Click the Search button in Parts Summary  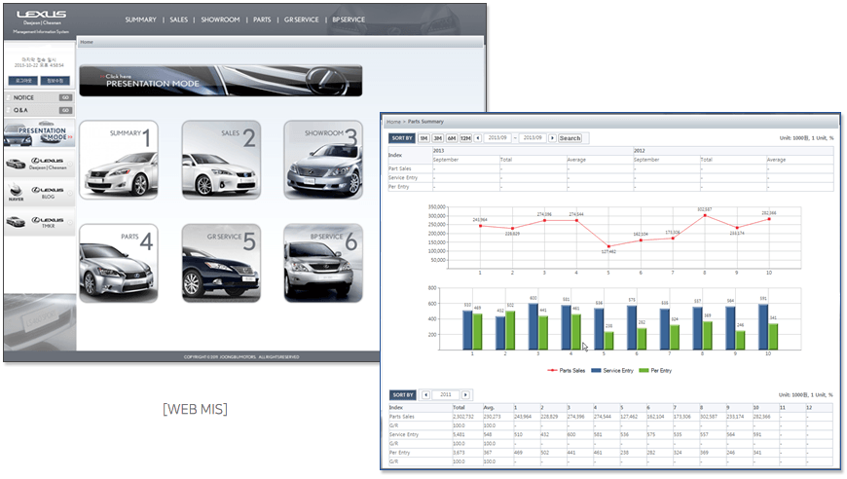click(570, 138)
